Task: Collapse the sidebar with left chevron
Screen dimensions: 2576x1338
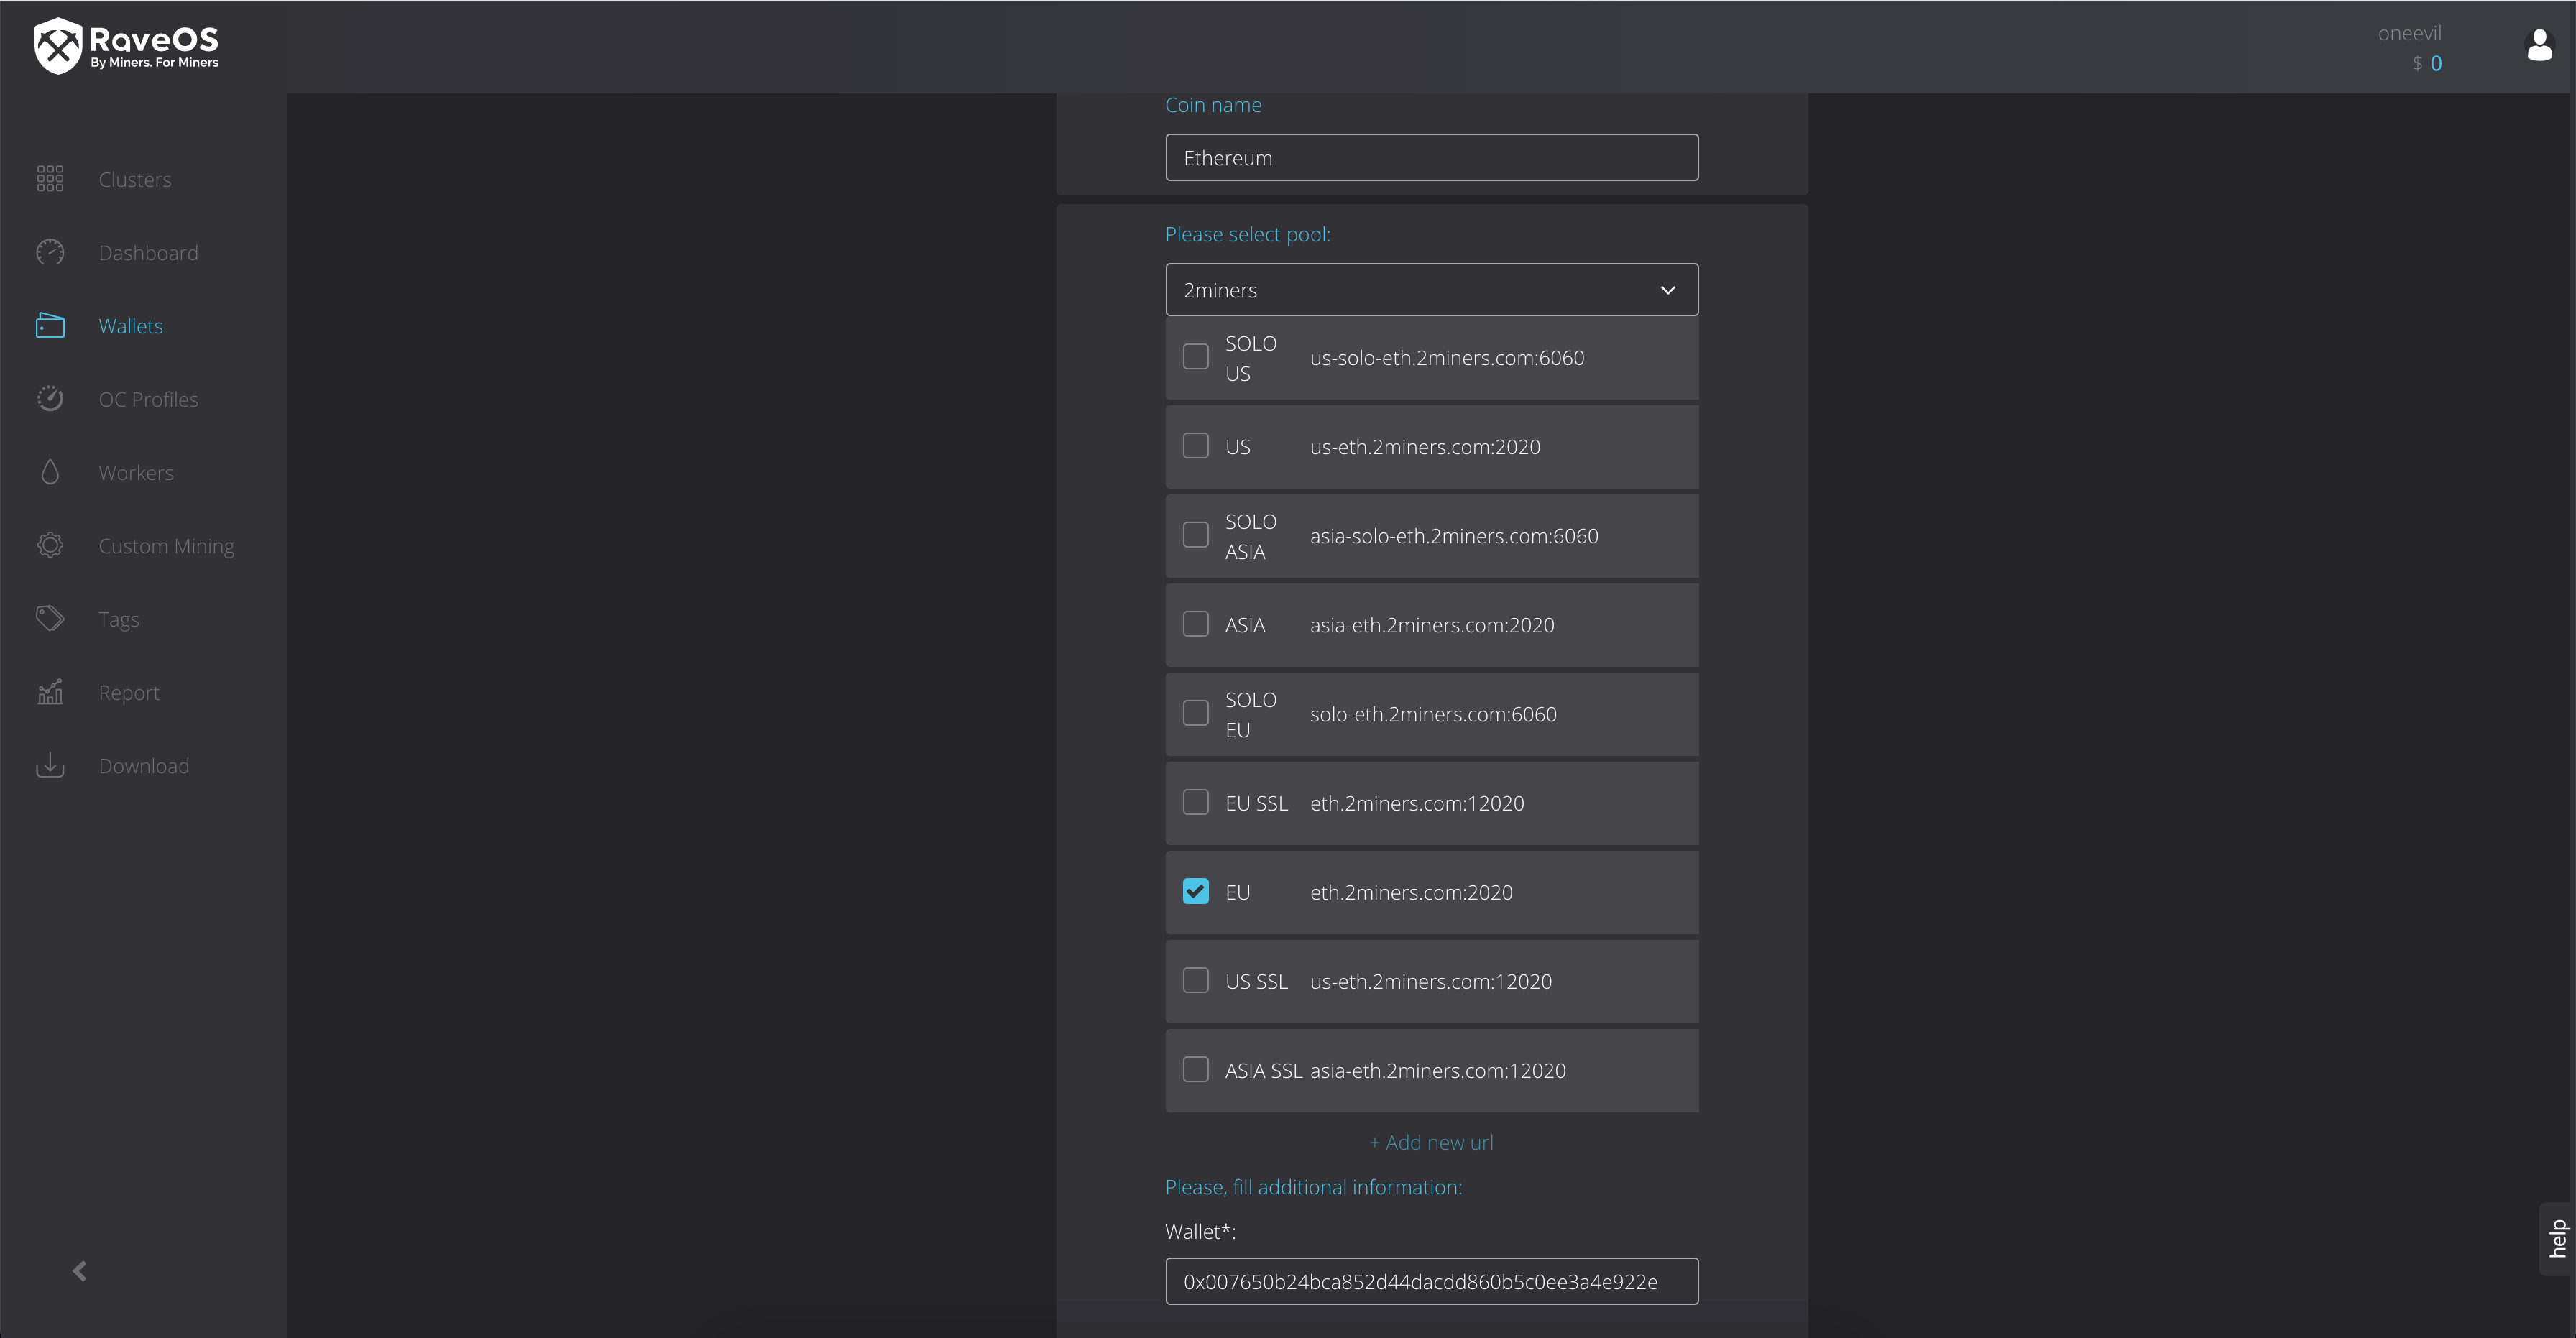Action: coord(80,1271)
